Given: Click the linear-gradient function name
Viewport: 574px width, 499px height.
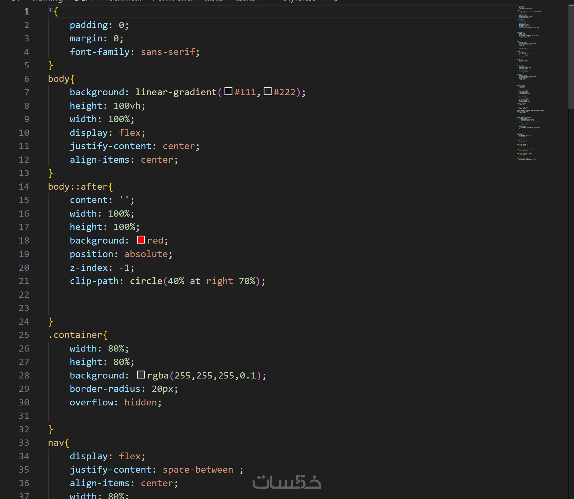Looking at the screenshot, I should coord(176,92).
